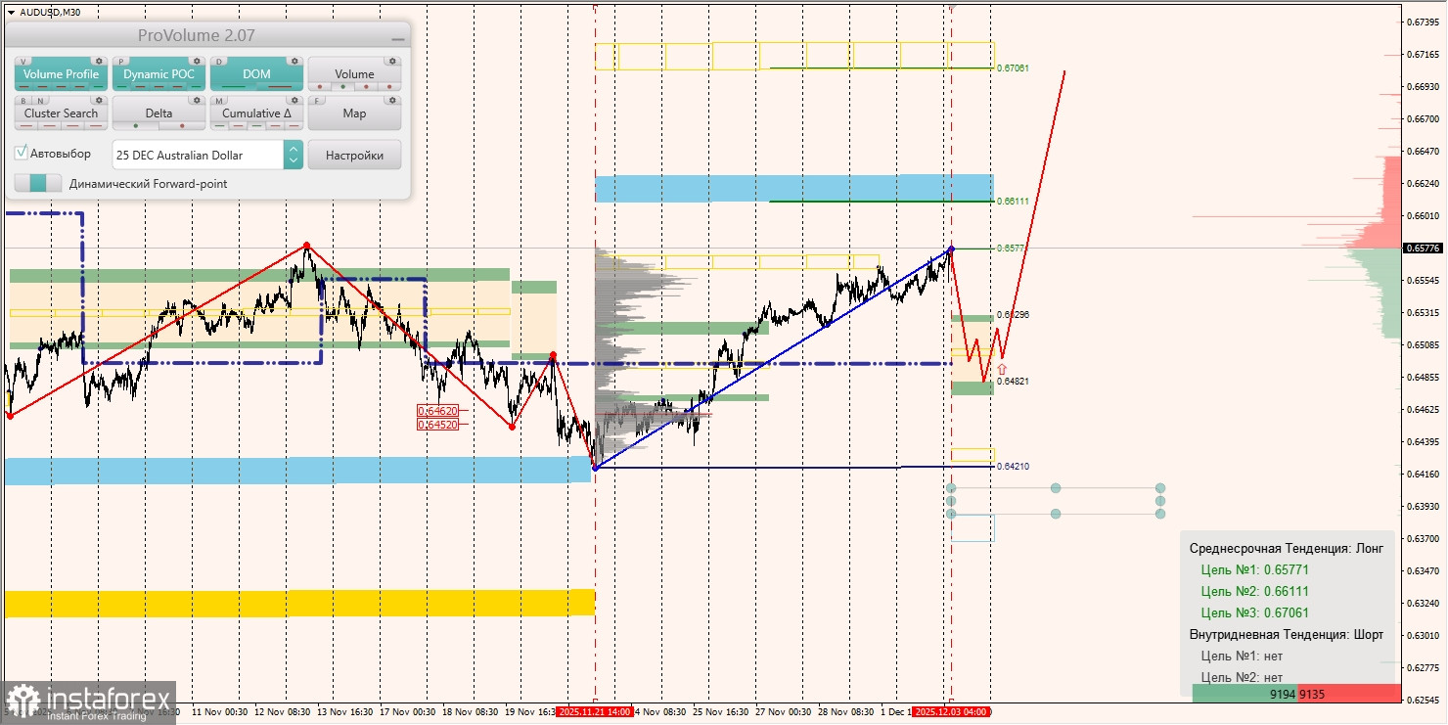
Task: Open the Volume Profile settings gear
Action: [x=99, y=61]
